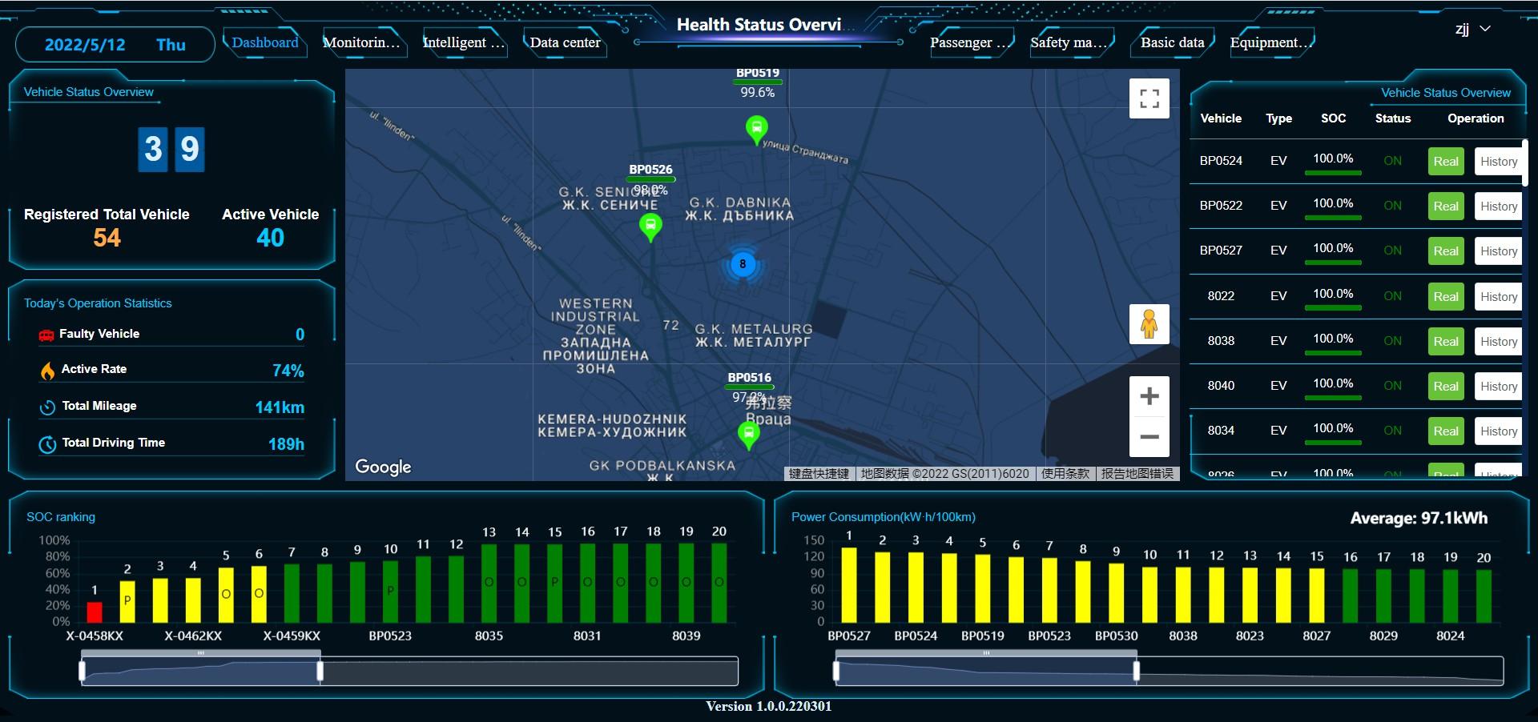The width and height of the screenshot is (1538, 722).
Task: Click right handle of SOC ranking slider
Action: click(320, 671)
